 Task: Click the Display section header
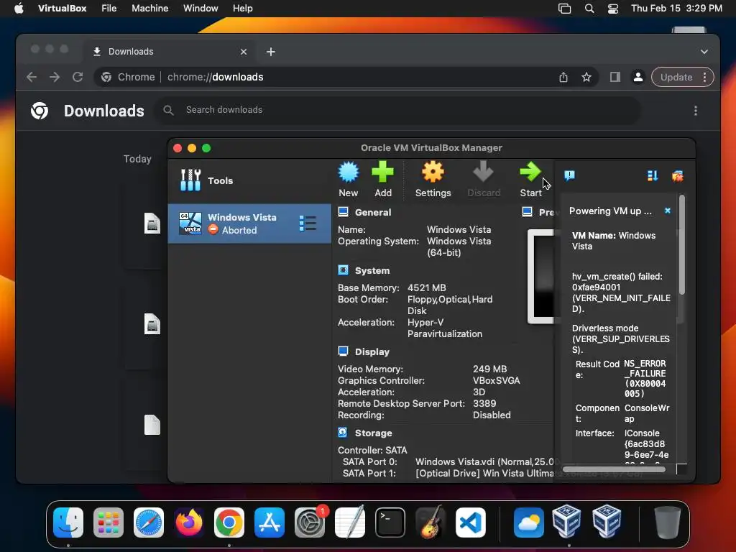click(372, 351)
